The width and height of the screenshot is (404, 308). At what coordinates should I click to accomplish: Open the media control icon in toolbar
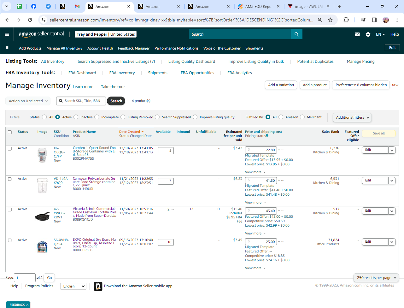[x=363, y=20]
